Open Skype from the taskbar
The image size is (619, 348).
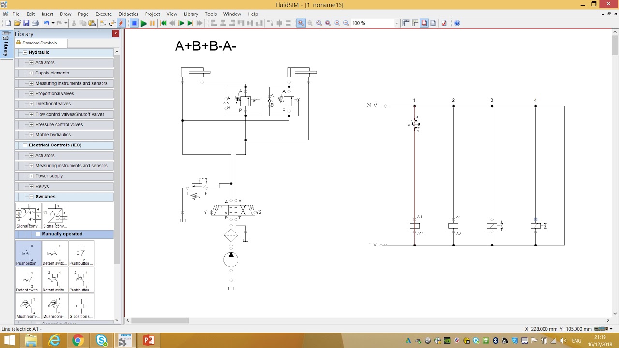coord(102,341)
